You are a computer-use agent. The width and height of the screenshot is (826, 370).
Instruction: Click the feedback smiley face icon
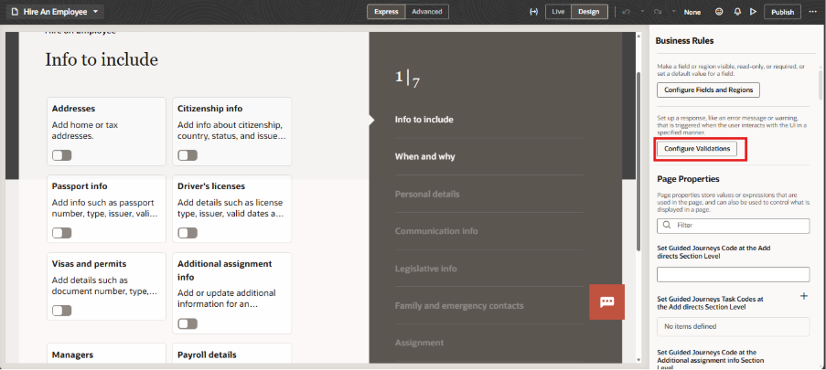point(719,12)
